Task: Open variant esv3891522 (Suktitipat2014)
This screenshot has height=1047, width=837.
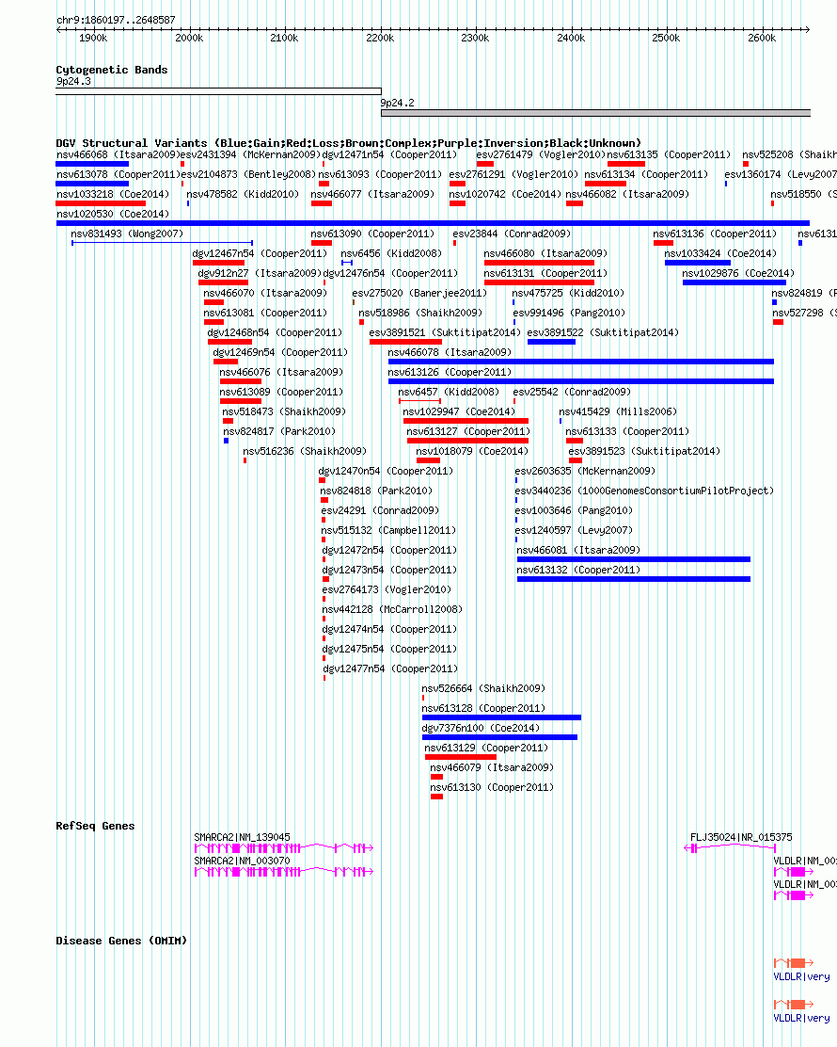Action: coord(603,332)
